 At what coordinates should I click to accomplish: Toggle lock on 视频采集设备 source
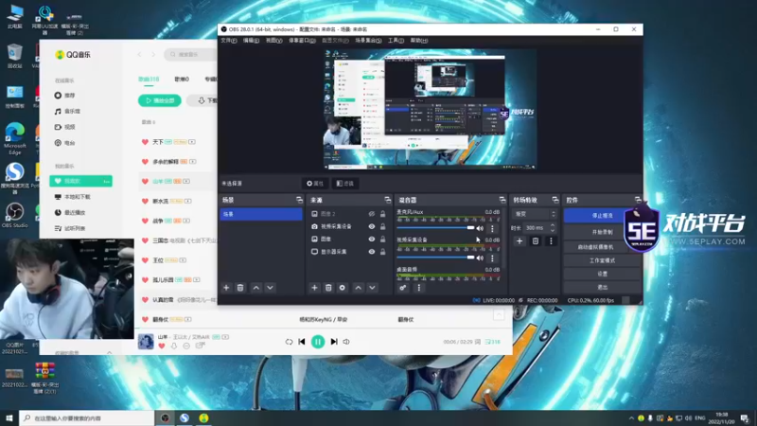[x=383, y=226]
